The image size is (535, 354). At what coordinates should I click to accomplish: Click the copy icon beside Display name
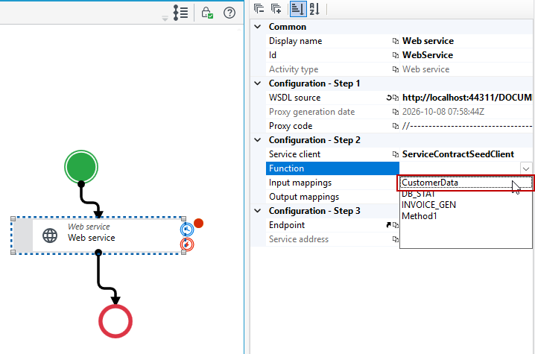tap(396, 41)
